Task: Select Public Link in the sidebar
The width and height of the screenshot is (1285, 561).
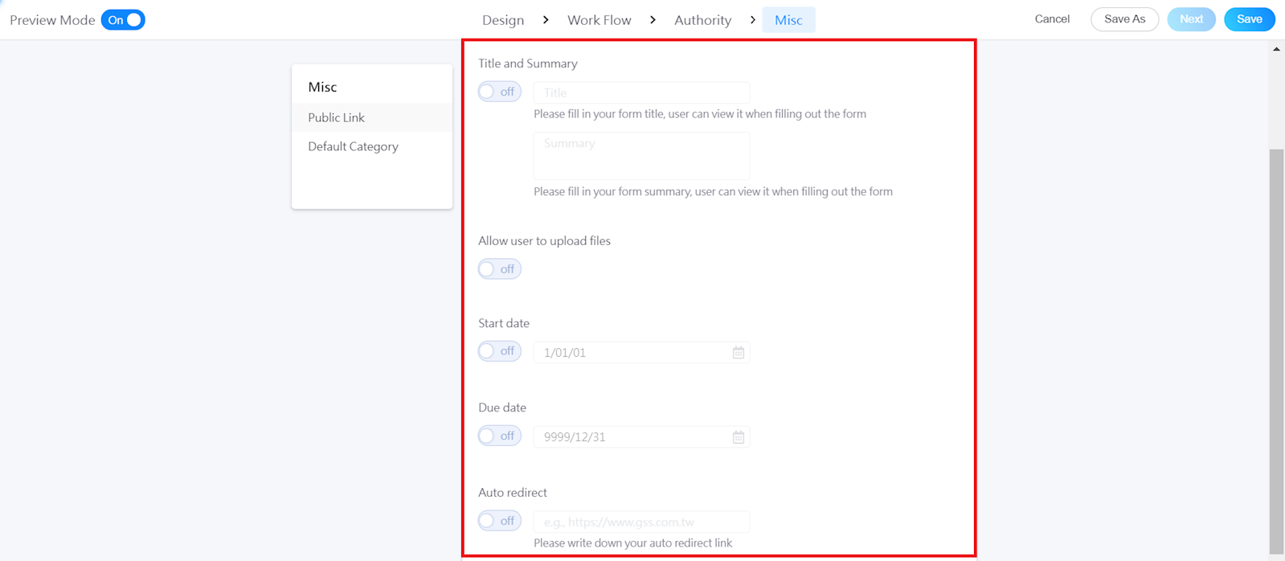Action: click(337, 117)
